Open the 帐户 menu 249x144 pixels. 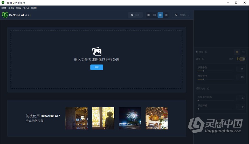click(26, 8)
